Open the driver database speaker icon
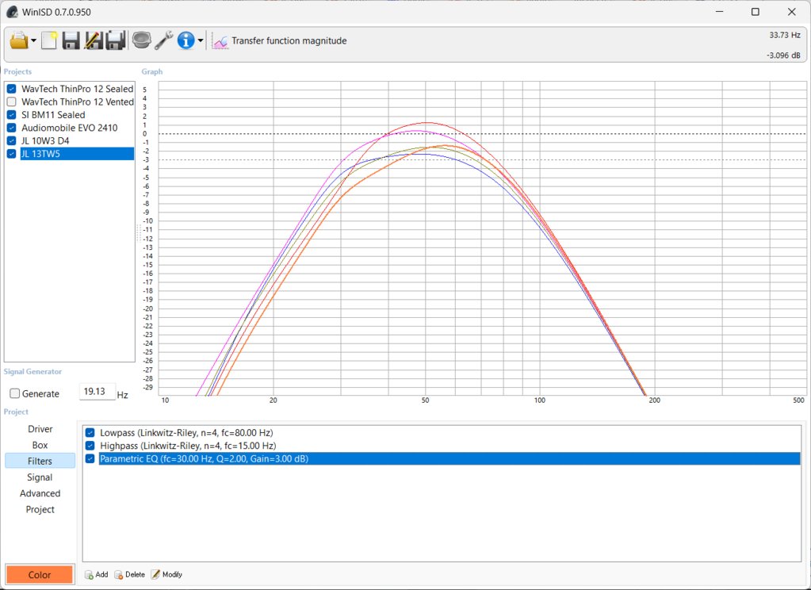This screenshot has width=811, height=590. click(x=141, y=40)
